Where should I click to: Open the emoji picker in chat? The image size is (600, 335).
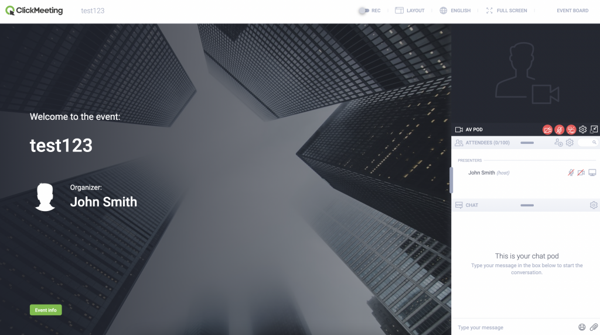click(x=582, y=327)
